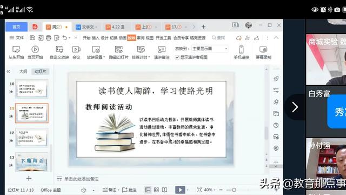Click the collaboration user icon
The image size is (346, 195).
click(248, 38)
